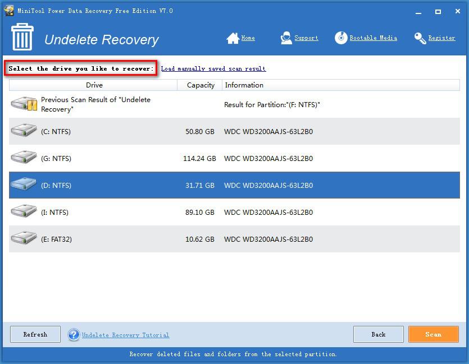Click WDC info in the C: NTFS row
The image size is (469, 364).
pyautogui.click(x=268, y=132)
